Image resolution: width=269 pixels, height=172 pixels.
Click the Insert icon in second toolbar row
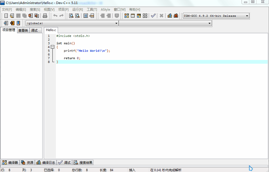6,23
